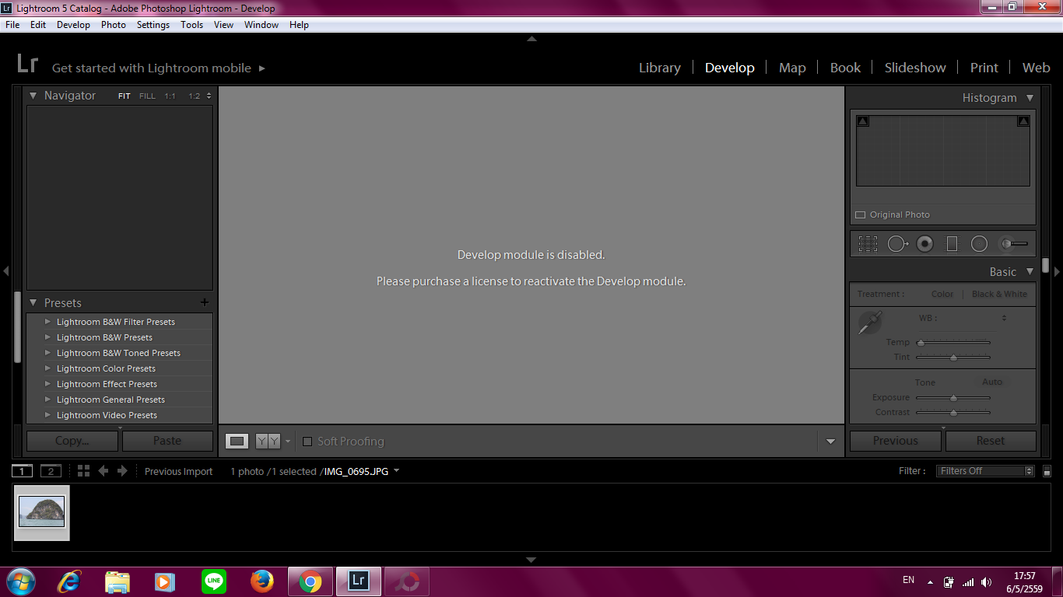The height and width of the screenshot is (597, 1063).
Task: Set Navigator zoom to 1:1
Action: [x=170, y=96]
